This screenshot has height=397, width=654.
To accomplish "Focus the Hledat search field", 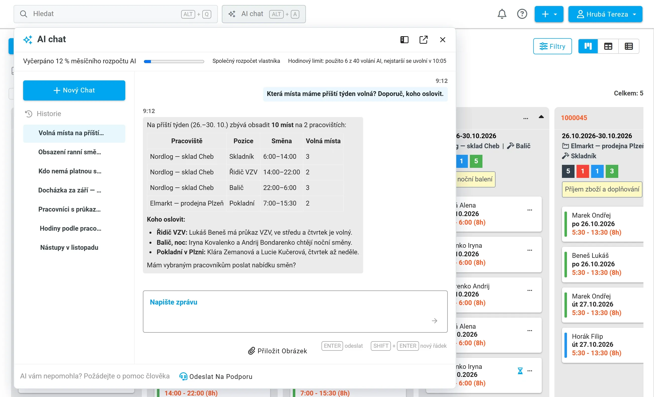I will (x=116, y=14).
